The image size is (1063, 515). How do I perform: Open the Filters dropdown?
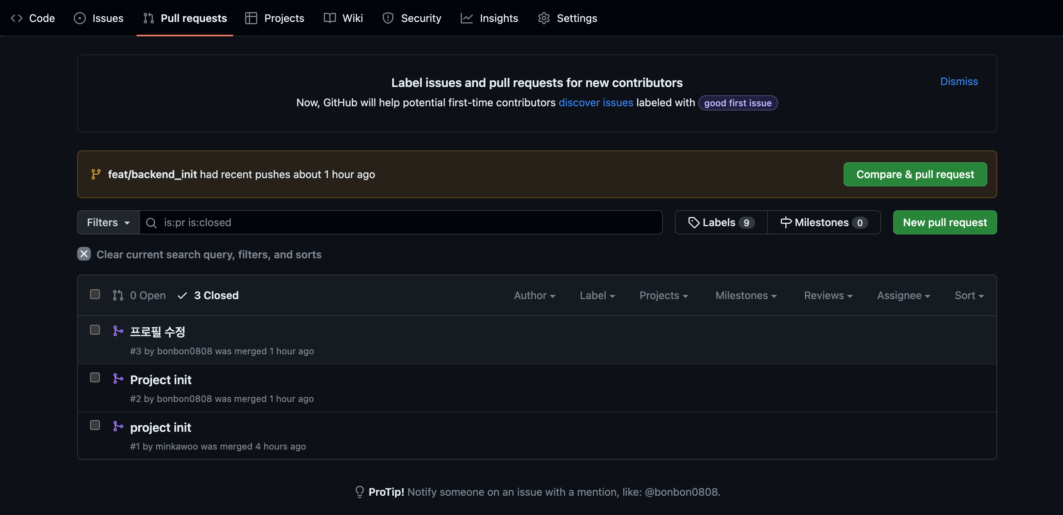click(108, 223)
